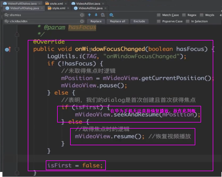Image resolution: width=222 pixels, height=177 pixels.
Task: Collapse the Javadoc comment fold marker
Action: [x=17, y=34]
